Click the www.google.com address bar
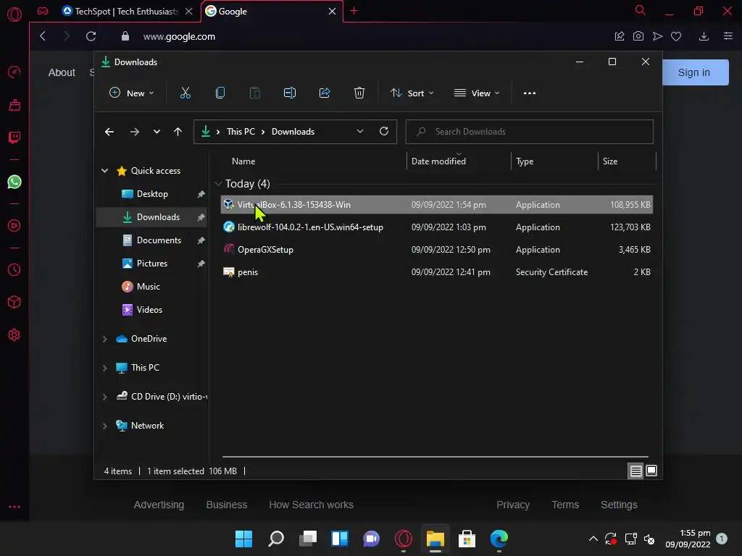 179,36
